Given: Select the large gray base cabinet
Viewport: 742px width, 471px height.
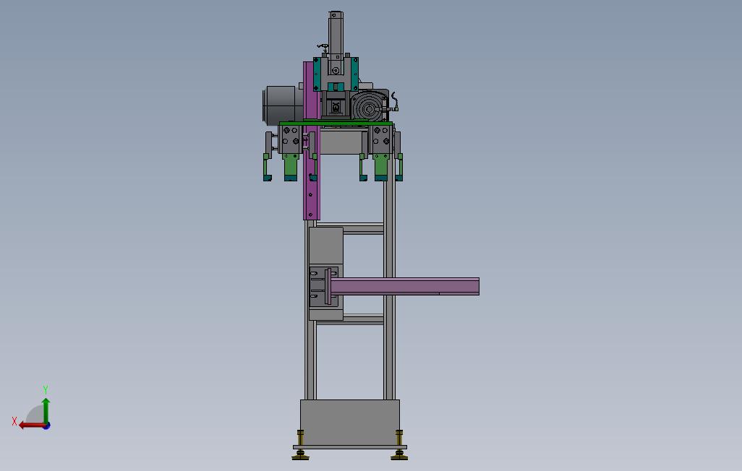Looking at the screenshot, I should pyautogui.click(x=350, y=423).
